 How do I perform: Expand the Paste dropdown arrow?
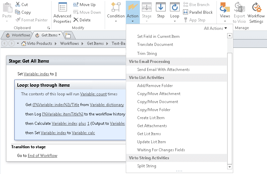tap(7, 21)
